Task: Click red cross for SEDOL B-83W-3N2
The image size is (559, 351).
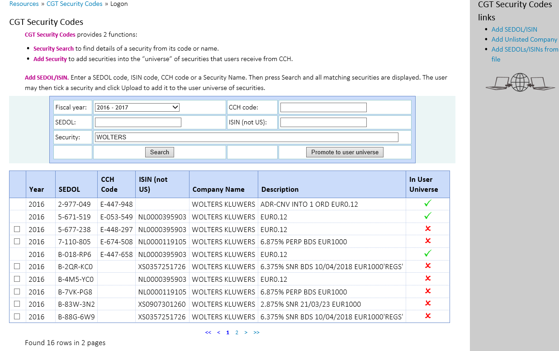Action: 428,304
